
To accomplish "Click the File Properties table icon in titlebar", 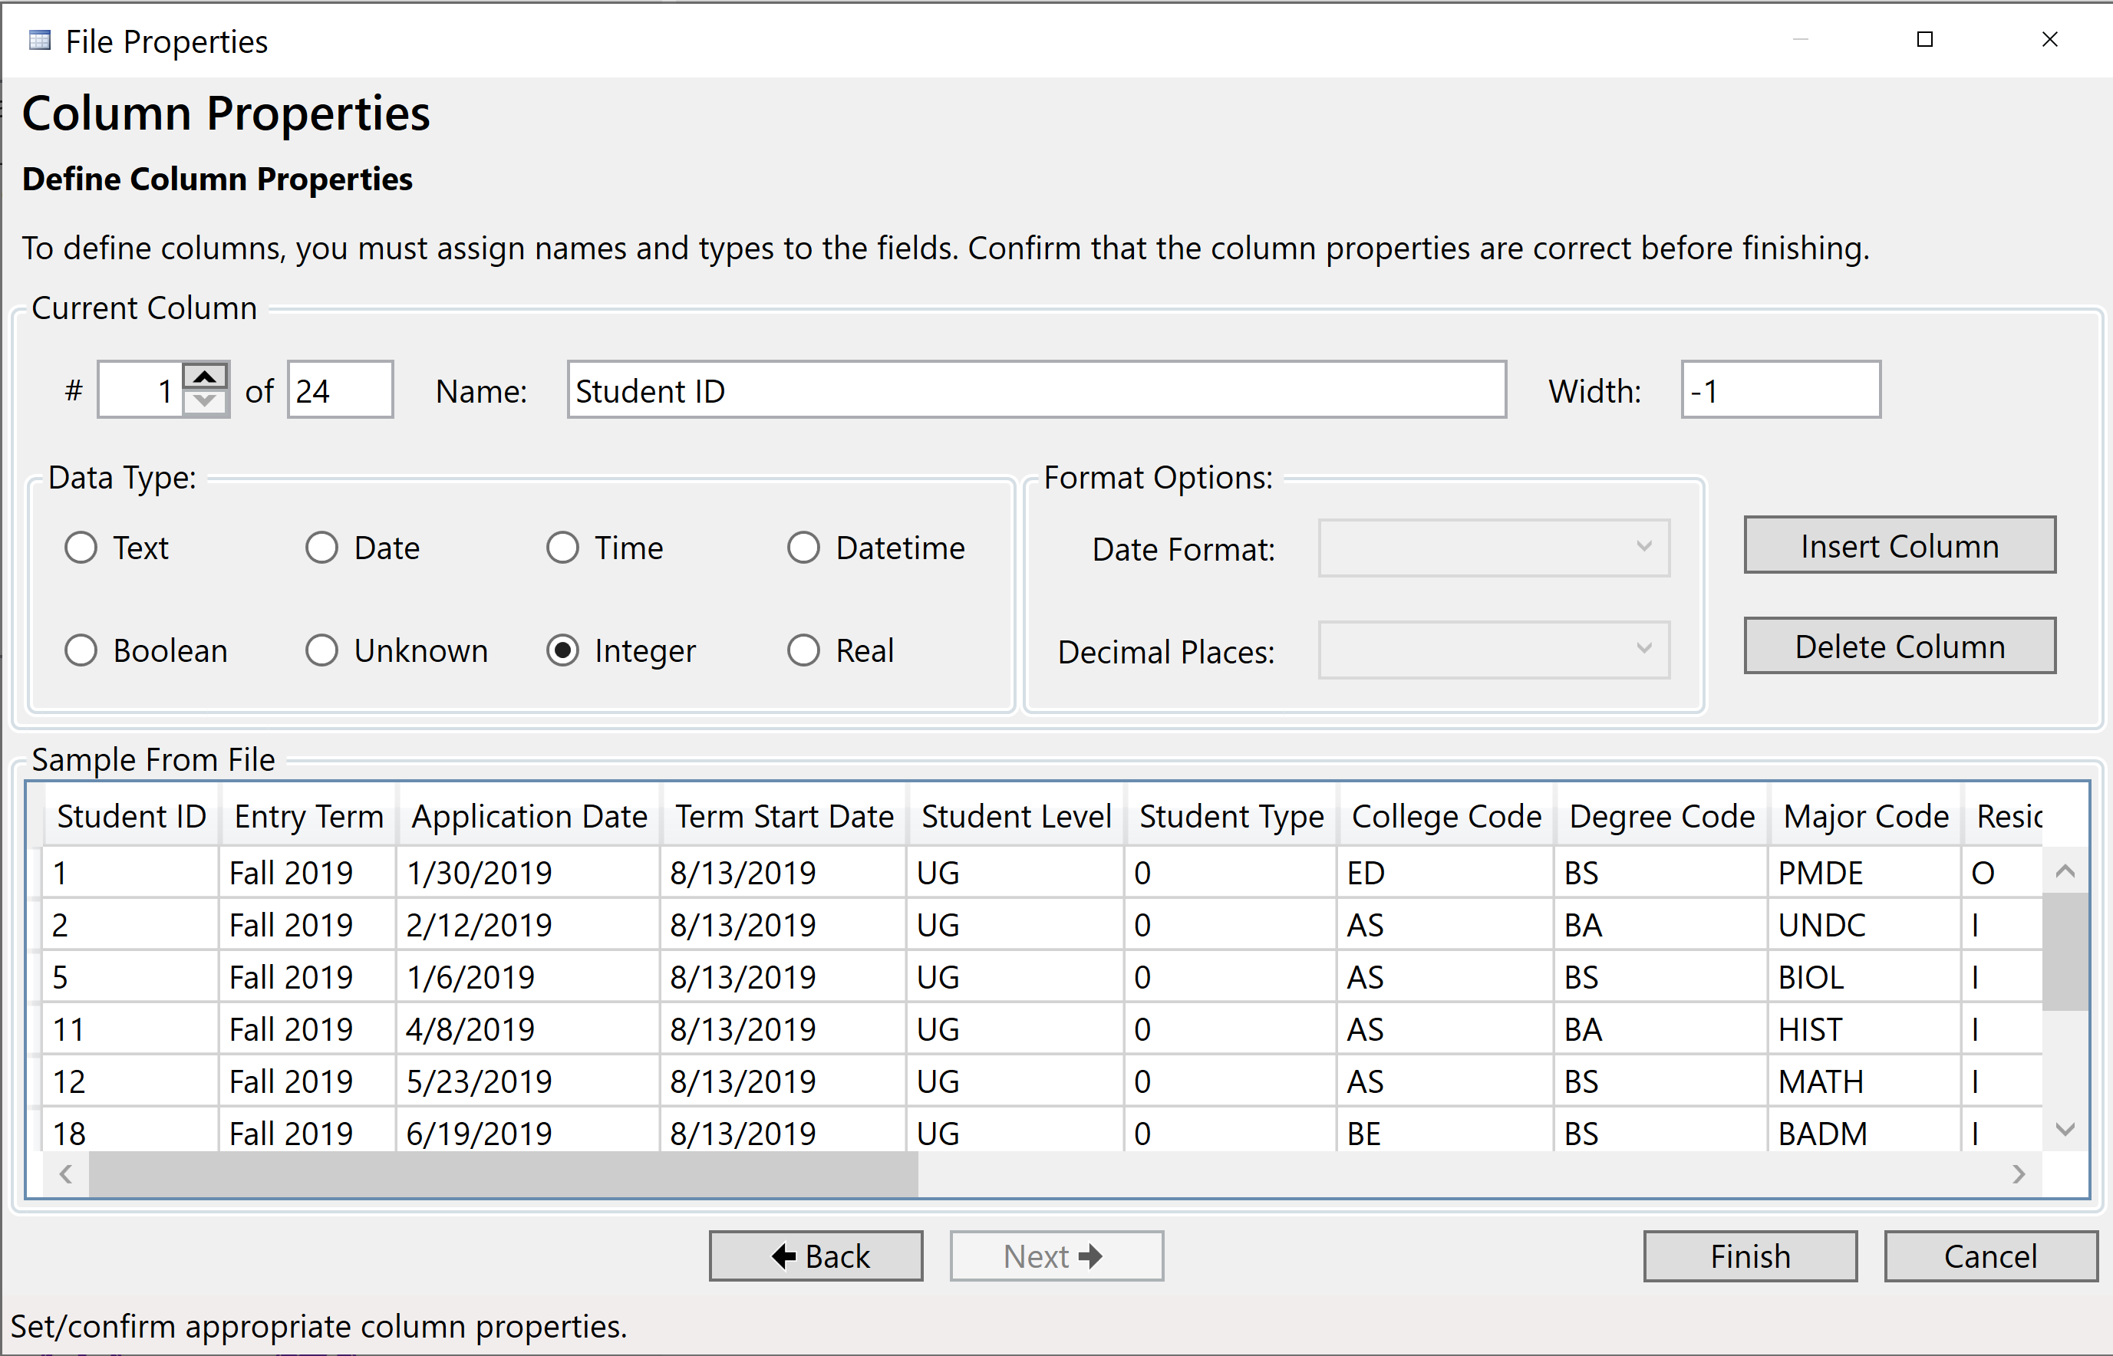I will tap(39, 40).
